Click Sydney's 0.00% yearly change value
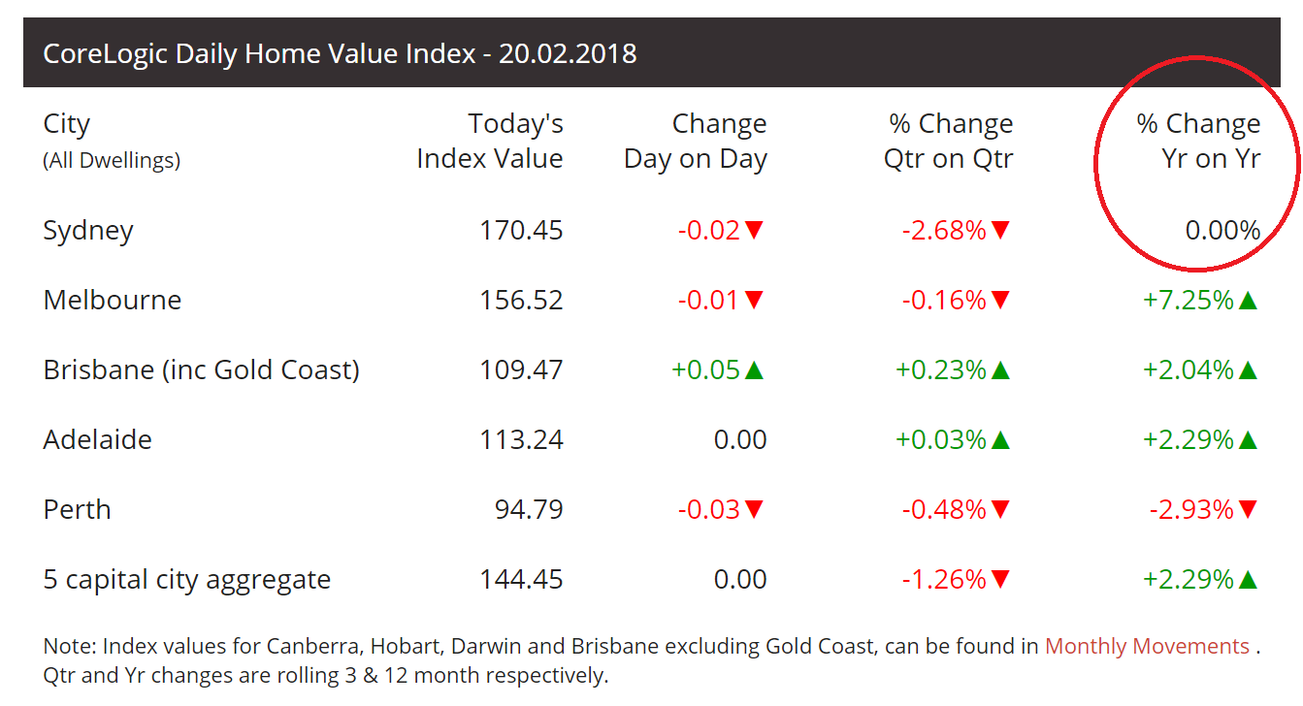 point(1222,231)
